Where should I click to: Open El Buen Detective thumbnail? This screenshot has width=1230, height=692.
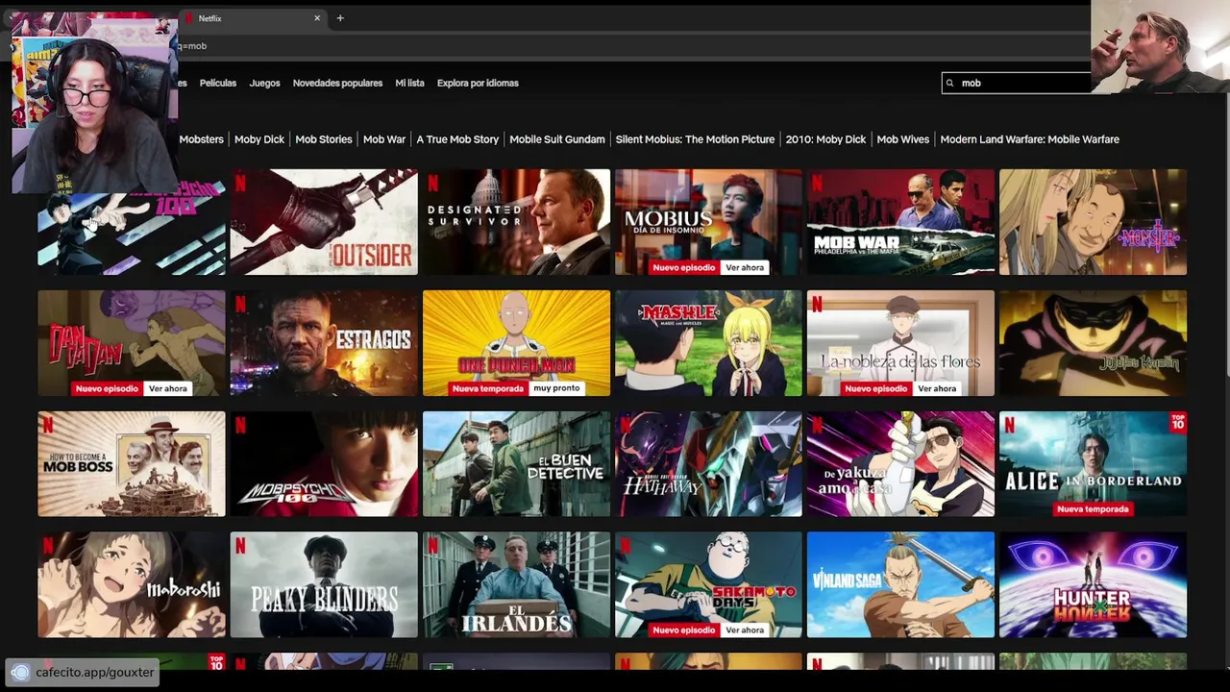tap(516, 464)
